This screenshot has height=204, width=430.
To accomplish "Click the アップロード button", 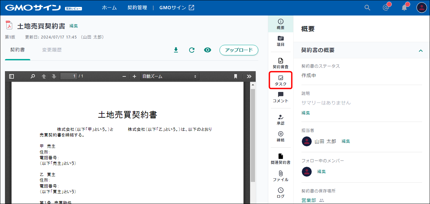I will point(239,50).
